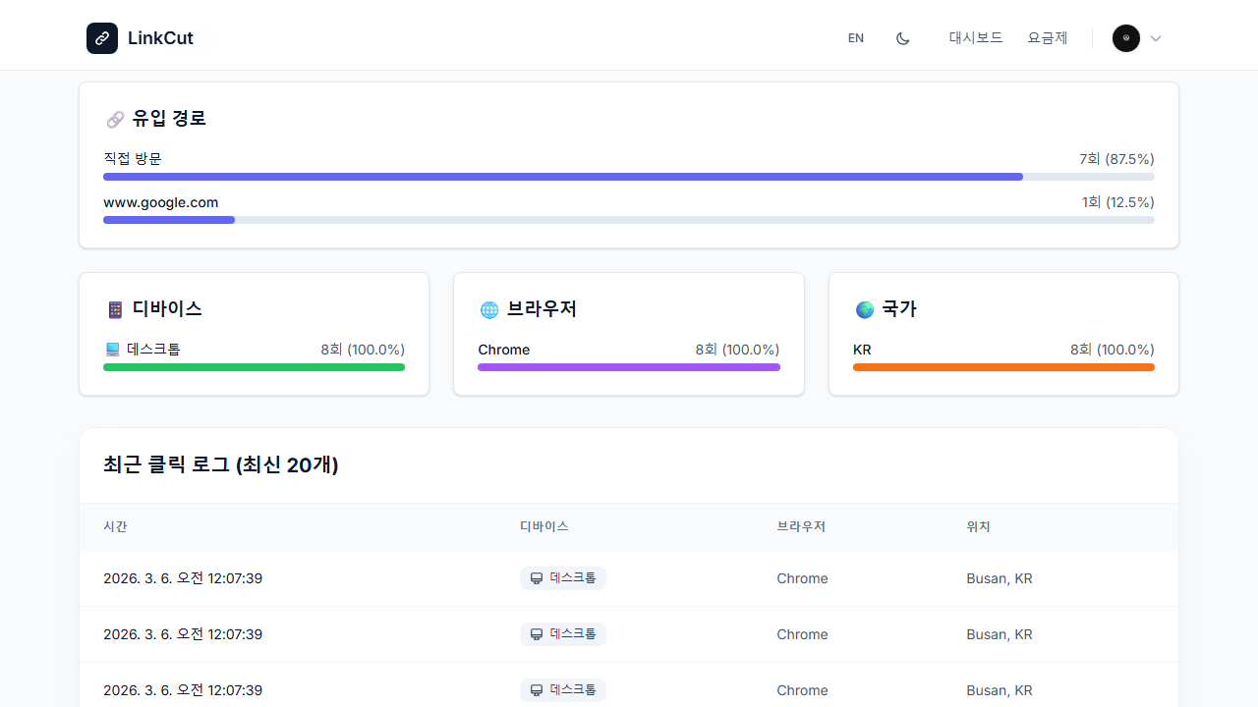This screenshot has width=1258, height=707.
Task: Click the LinkCut brand name text
Action: coord(160,38)
